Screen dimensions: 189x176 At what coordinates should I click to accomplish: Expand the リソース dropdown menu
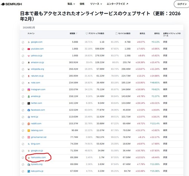tap(96, 4)
